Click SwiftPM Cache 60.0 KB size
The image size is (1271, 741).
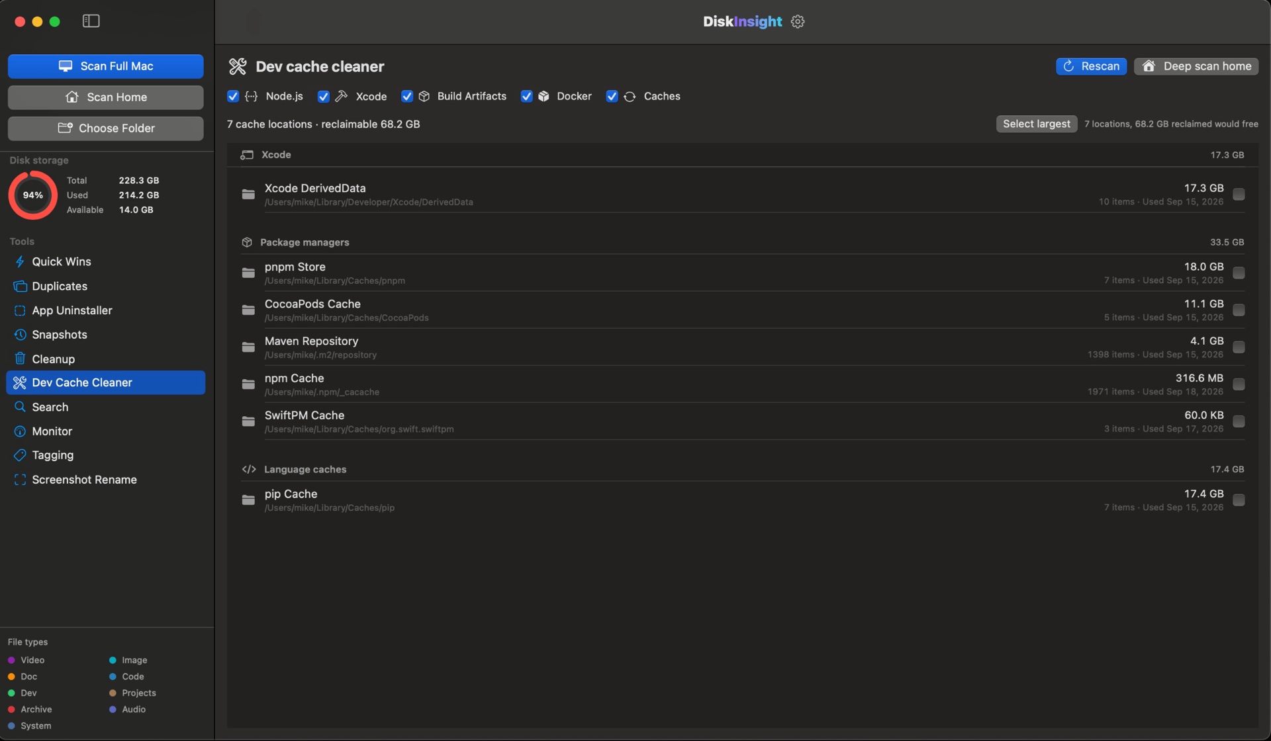[x=1203, y=415]
